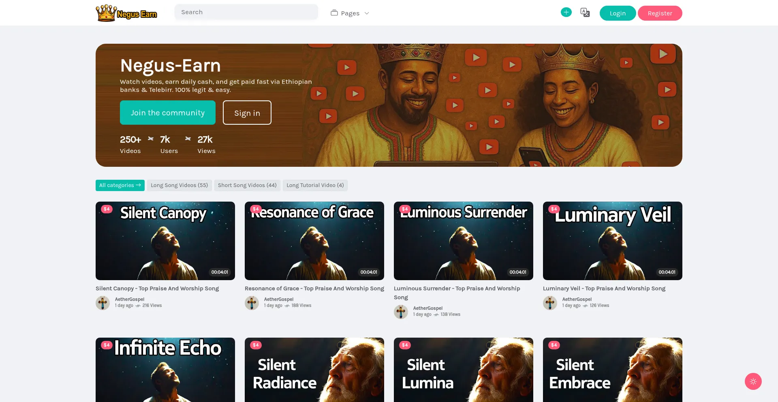Click $4 badge on Silent Embrace
Screen dimensions: 778x402
tap(554, 345)
